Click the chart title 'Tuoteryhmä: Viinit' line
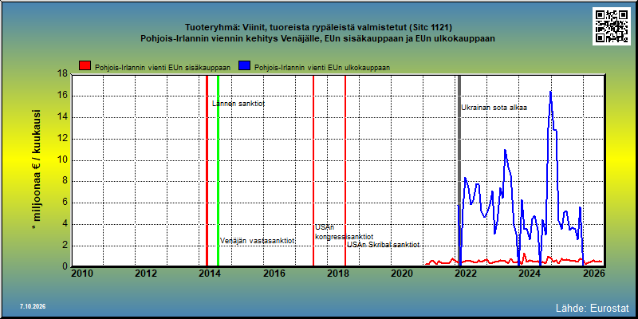Viewport: 638px width, 319px height. [317, 28]
